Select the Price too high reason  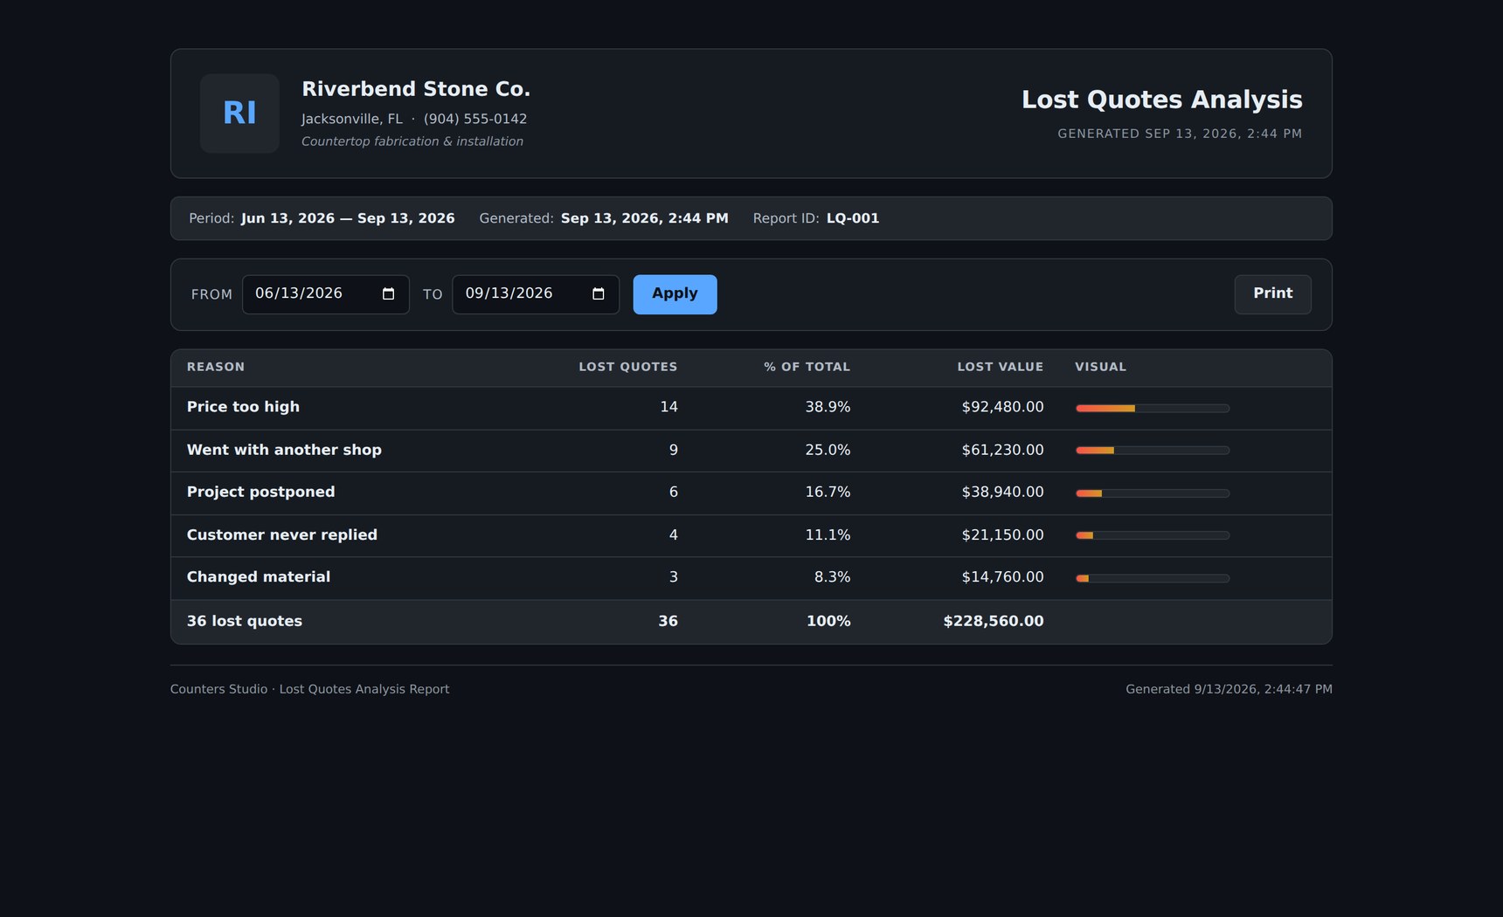point(243,407)
